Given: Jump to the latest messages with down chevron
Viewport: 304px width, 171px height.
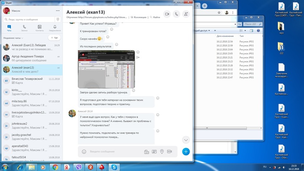Looking at the screenshot, I should (186, 140).
